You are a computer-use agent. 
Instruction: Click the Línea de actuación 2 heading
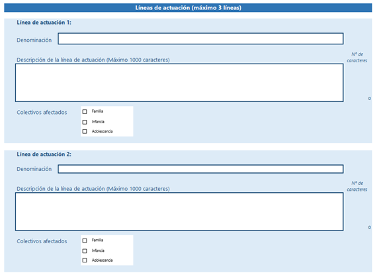[x=44, y=154]
